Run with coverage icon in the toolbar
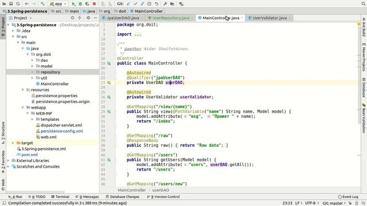The image size is (367, 206). click(x=87, y=4)
